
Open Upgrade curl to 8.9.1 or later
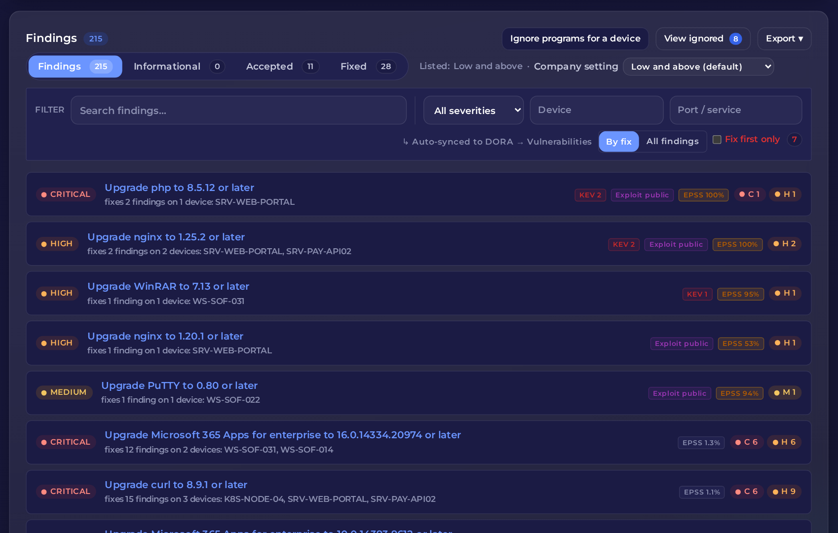176,485
